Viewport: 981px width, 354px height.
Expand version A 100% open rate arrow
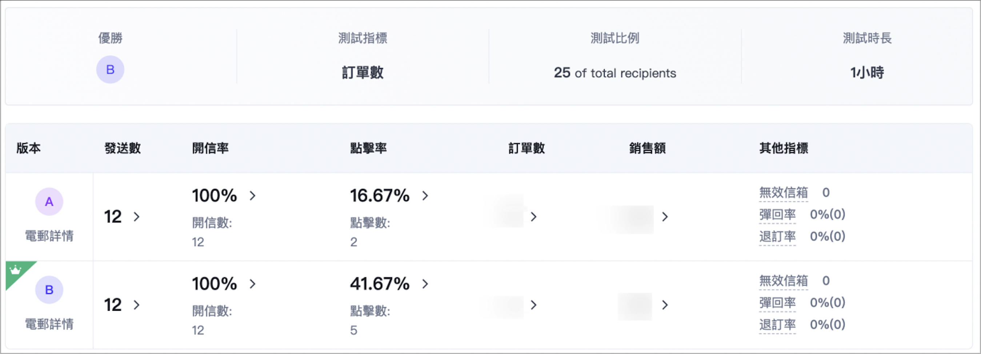[x=252, y=196]
